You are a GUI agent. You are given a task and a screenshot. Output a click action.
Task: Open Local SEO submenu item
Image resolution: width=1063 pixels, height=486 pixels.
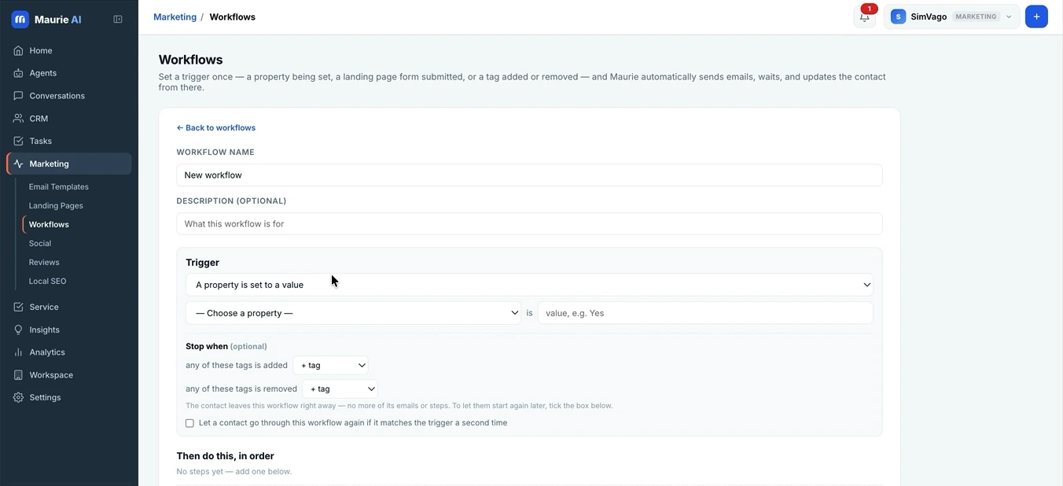pyautogui.click(x=47, y=281)
